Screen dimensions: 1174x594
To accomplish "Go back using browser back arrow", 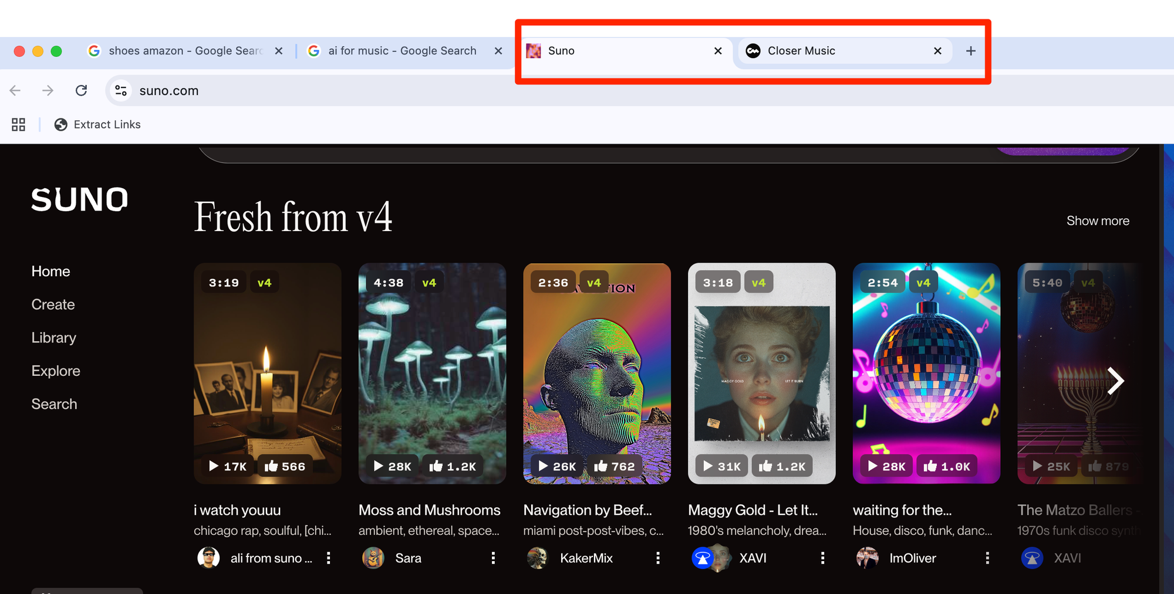I will click(15, 90).
